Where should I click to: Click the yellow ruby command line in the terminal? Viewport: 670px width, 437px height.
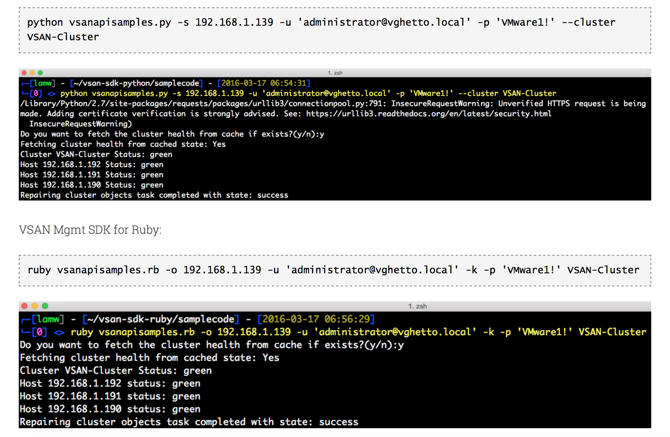(358, 332)
